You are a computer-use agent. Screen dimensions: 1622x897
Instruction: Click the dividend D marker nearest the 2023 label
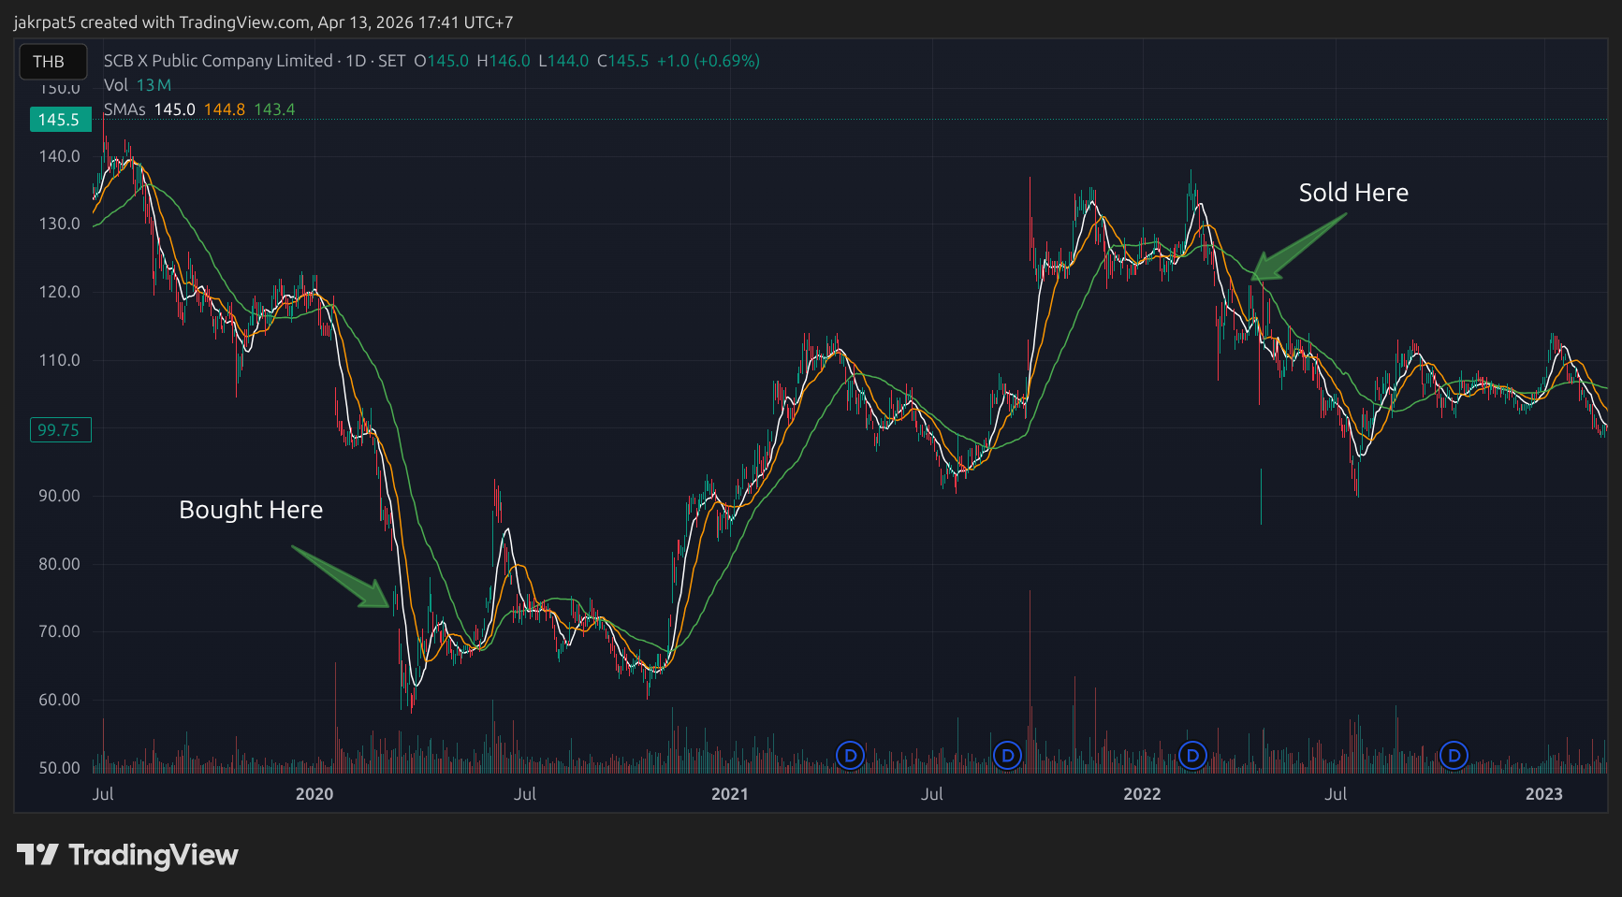[1454, 755]
